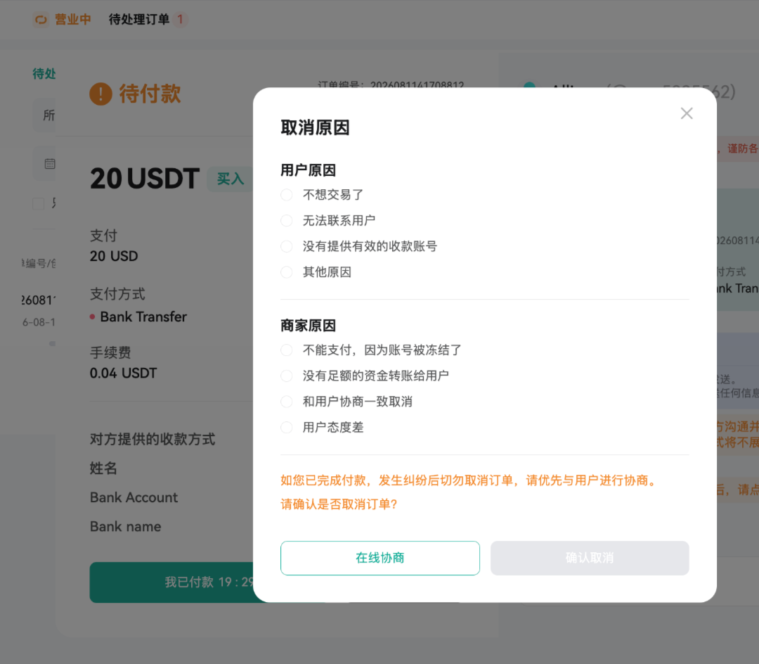Viewport: 759px width, 664px height.
Task: Click the orange 请确认是否取消订单 warning text
Action: [x=339, y=504]
